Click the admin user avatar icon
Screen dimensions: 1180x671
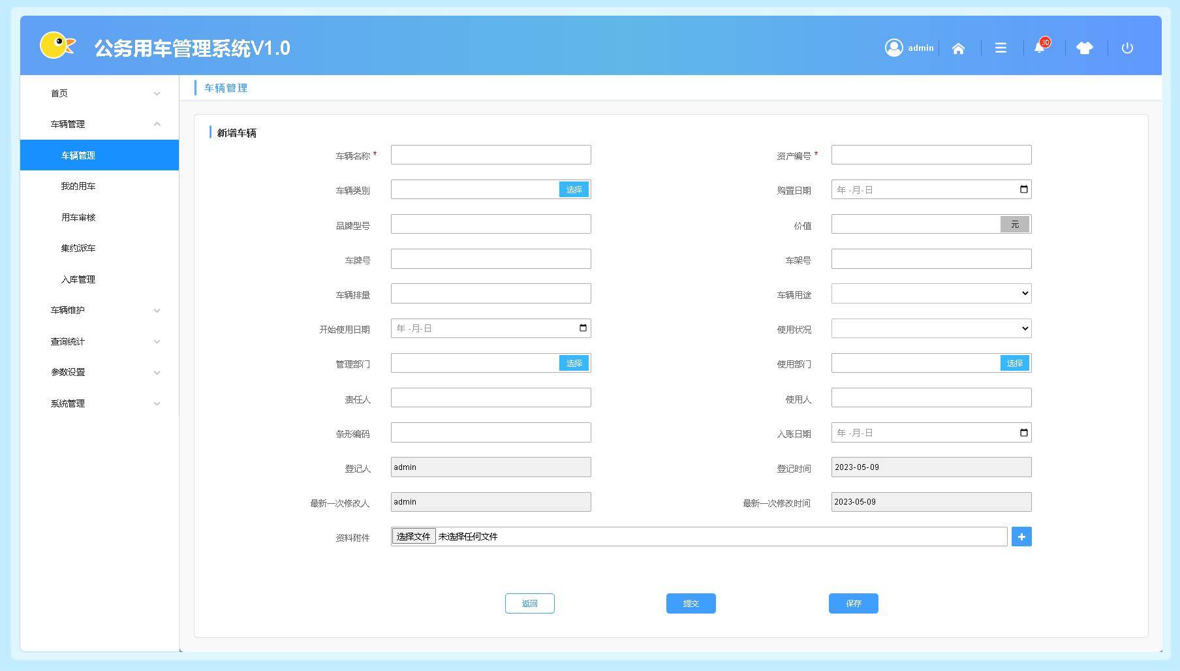coord(893,48)
